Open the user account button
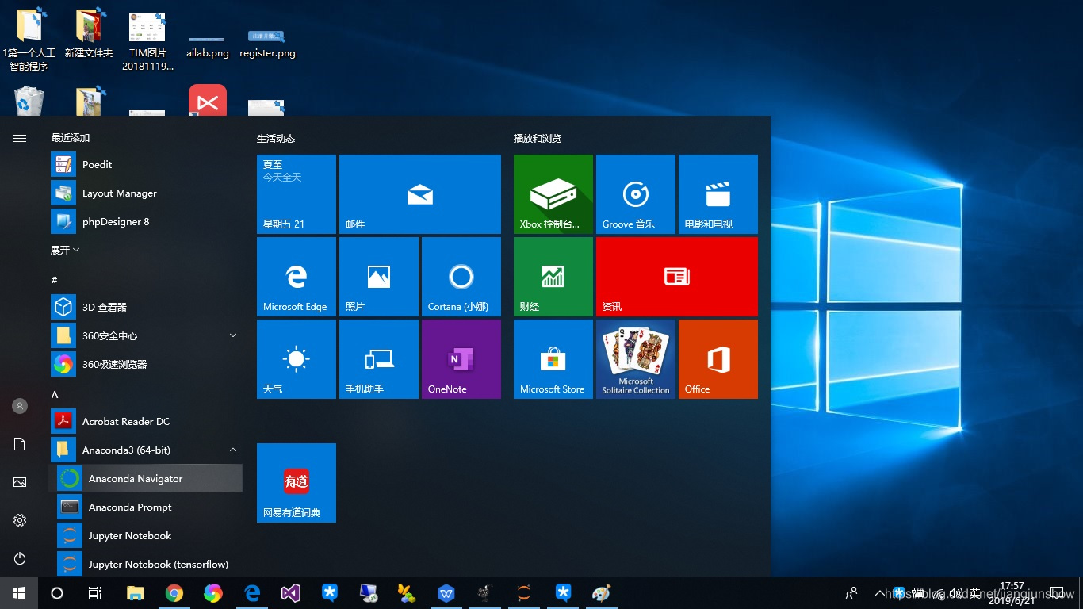The width and height of the screenshot is (1083, 609). point(20,406)
